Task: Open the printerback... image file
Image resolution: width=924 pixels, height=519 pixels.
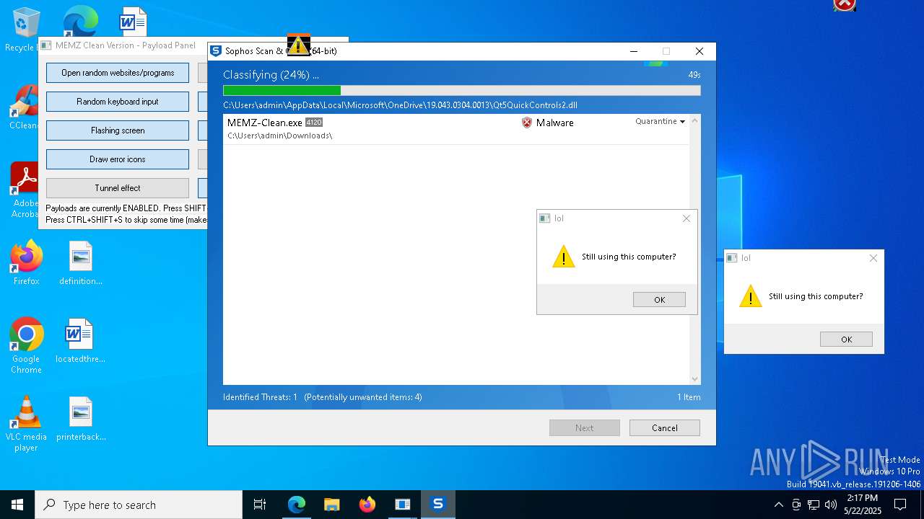Action: click(x=81, y=419)
